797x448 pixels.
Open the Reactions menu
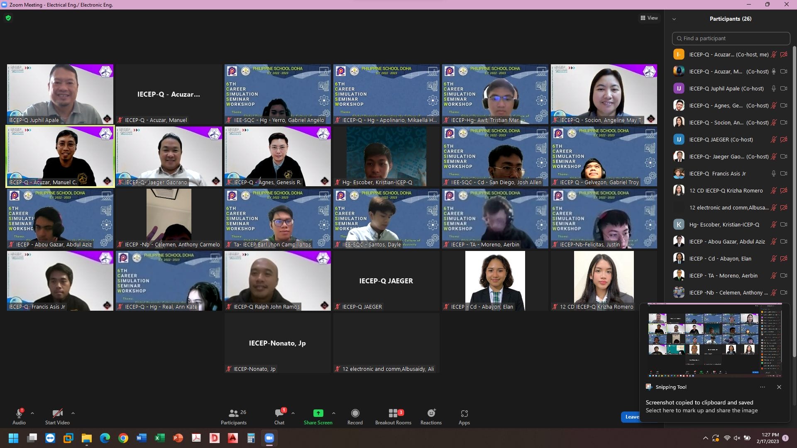pos(431,416)
